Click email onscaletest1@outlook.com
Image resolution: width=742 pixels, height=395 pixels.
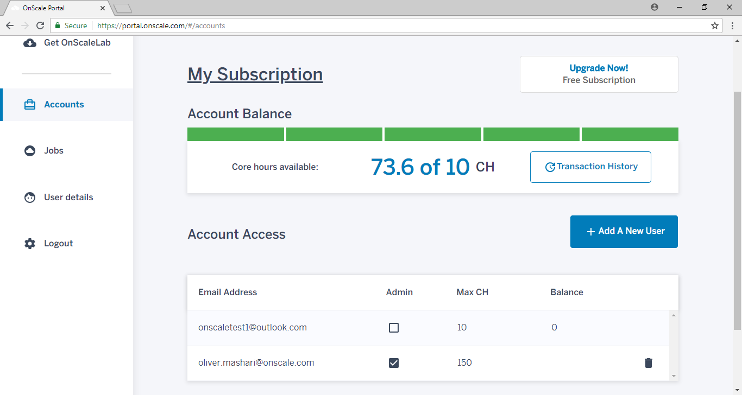pos(253,328)
